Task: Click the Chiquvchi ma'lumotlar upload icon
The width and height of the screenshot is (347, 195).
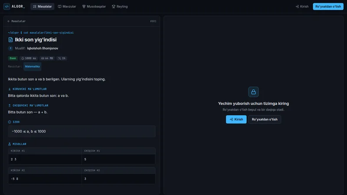Action: (x=10, y=105)
